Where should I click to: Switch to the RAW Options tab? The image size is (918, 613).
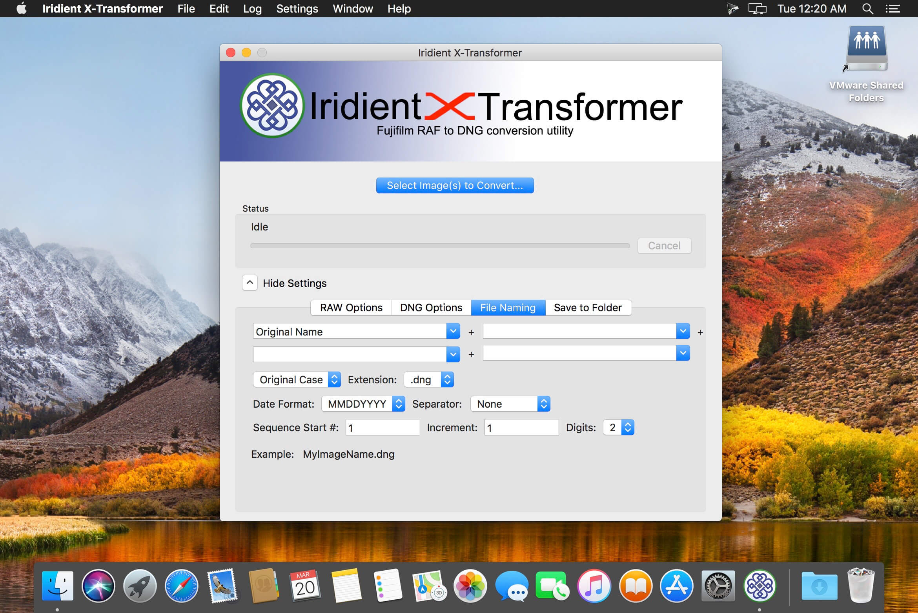pyautogui.click(x=351, y=308)
